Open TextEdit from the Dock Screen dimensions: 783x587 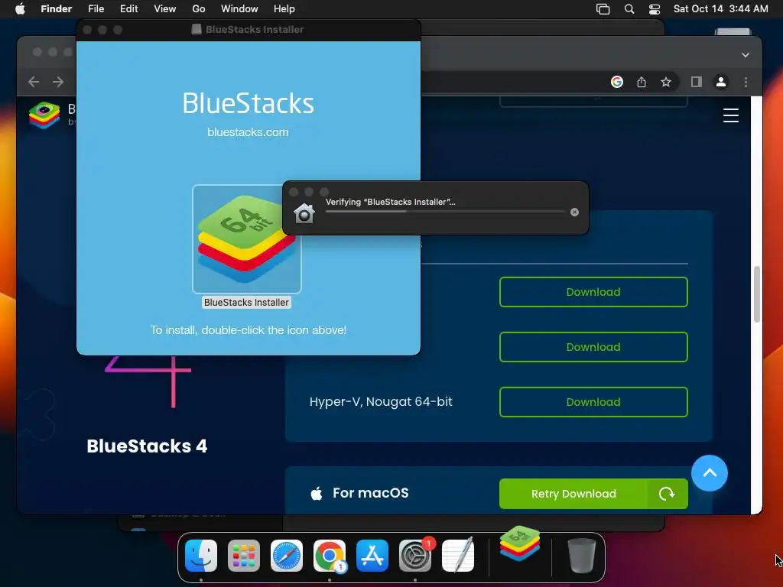(458, 556)
